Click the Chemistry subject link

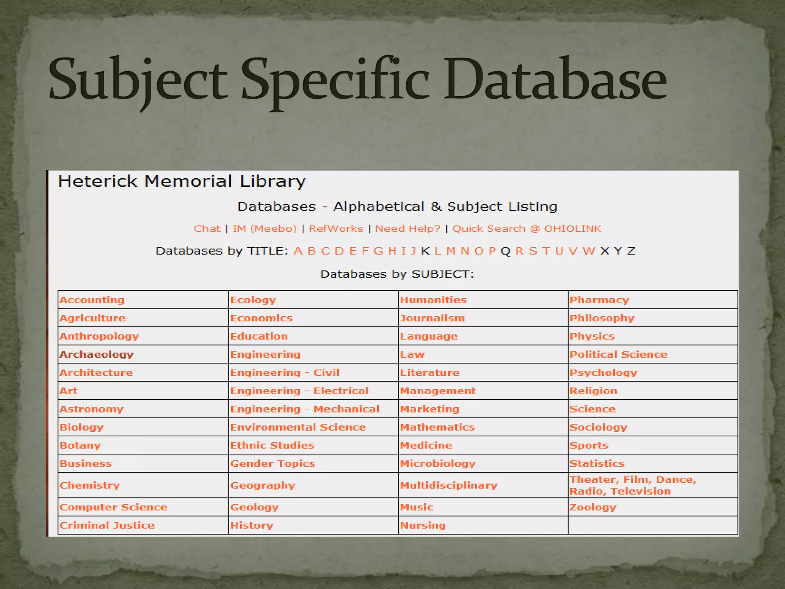90,485
